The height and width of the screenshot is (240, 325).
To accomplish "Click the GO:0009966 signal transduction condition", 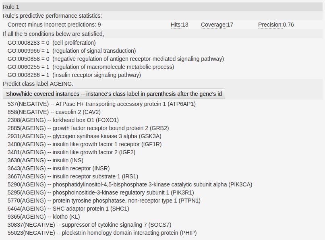I will click(x=72, y=51).
